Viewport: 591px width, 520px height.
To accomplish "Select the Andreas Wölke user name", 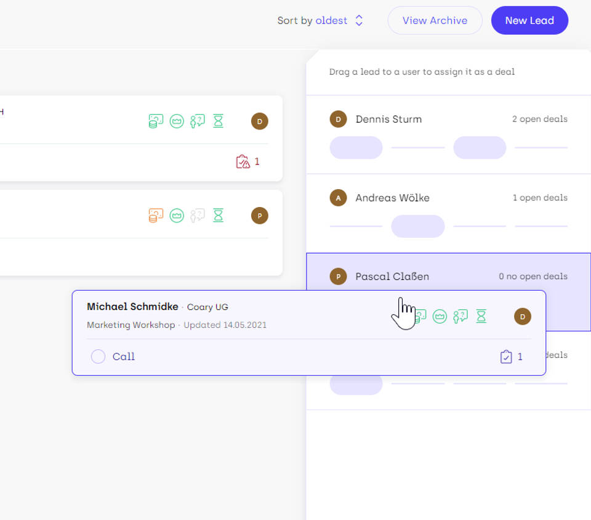I will [x=392, y=198].
